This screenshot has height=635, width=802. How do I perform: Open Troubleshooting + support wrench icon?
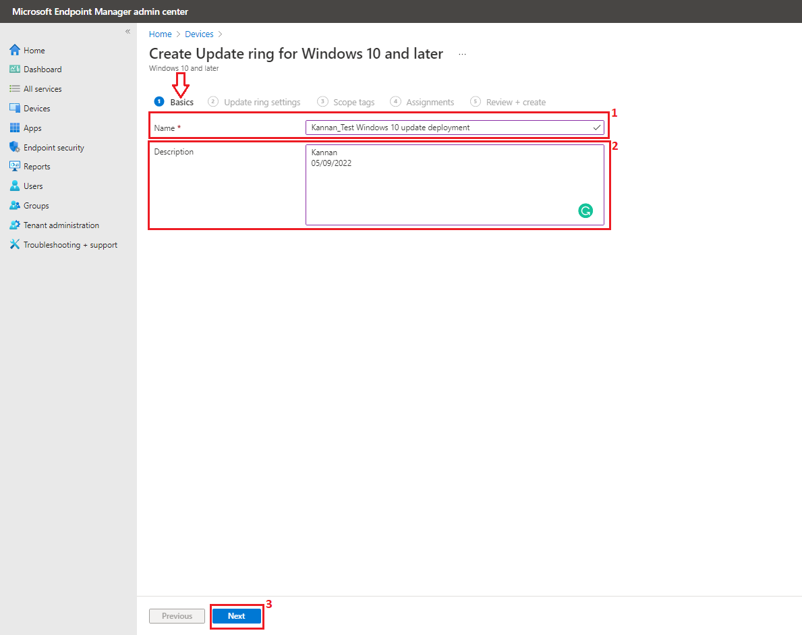click(x=15, y=245)
